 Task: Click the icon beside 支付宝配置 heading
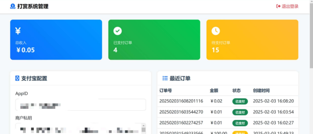click(x=17, y=78)
